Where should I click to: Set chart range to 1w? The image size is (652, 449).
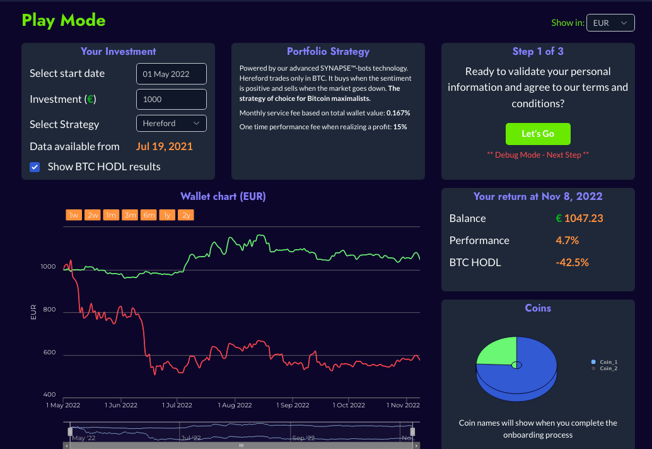(74, 215)
